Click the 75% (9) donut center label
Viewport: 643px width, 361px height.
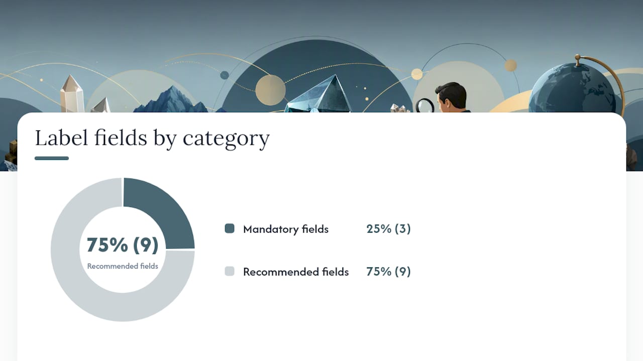coord(123,245)
